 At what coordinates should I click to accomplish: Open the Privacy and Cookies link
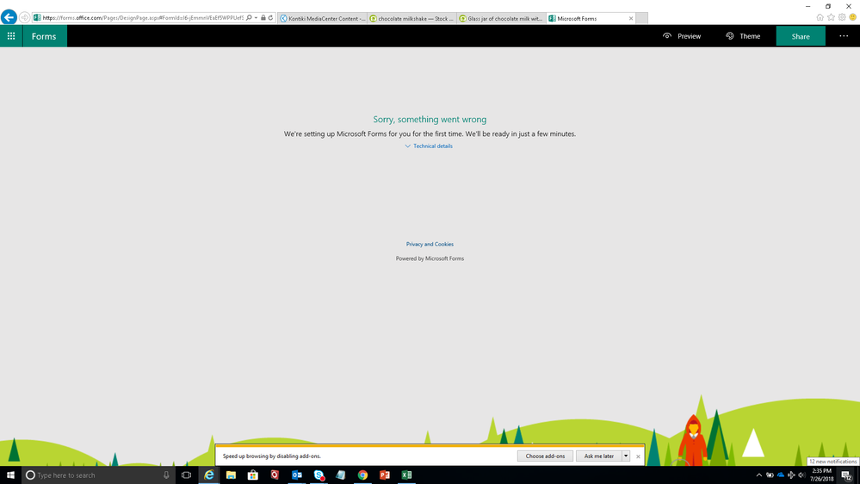pos(430,245)
